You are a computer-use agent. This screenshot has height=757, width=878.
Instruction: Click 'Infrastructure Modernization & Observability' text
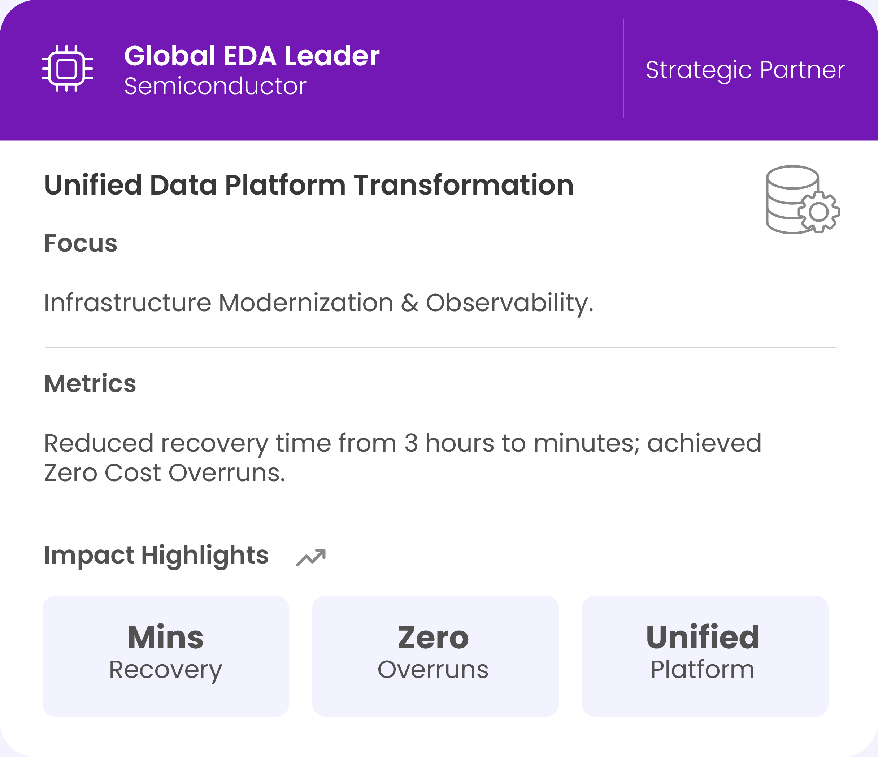(319, 303)
